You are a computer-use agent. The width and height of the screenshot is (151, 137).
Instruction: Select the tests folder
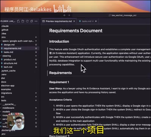[3, 100]
